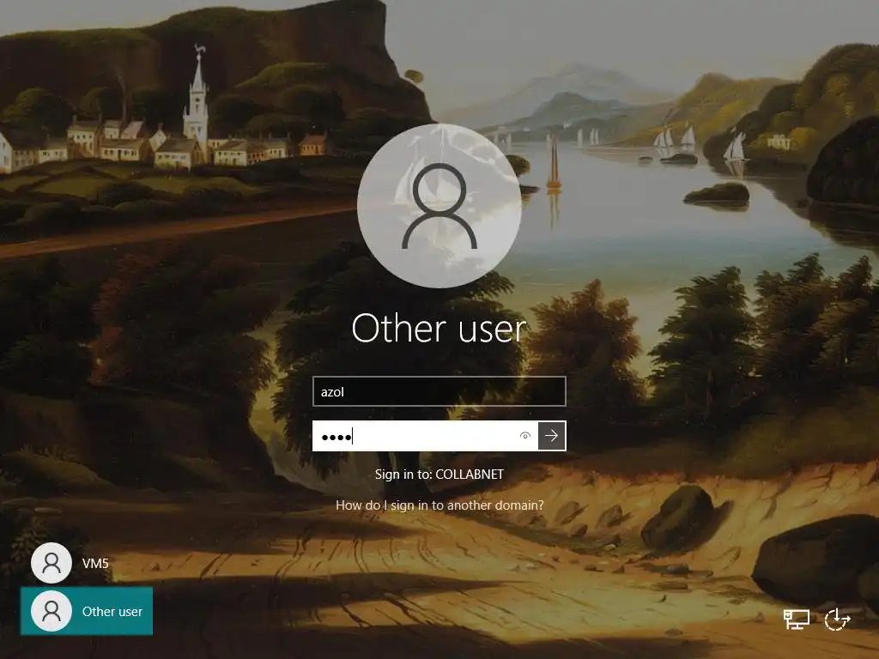Screen dimensions: 879x659
Task: Click the large user avatar picture
Action: coord(439,206)
